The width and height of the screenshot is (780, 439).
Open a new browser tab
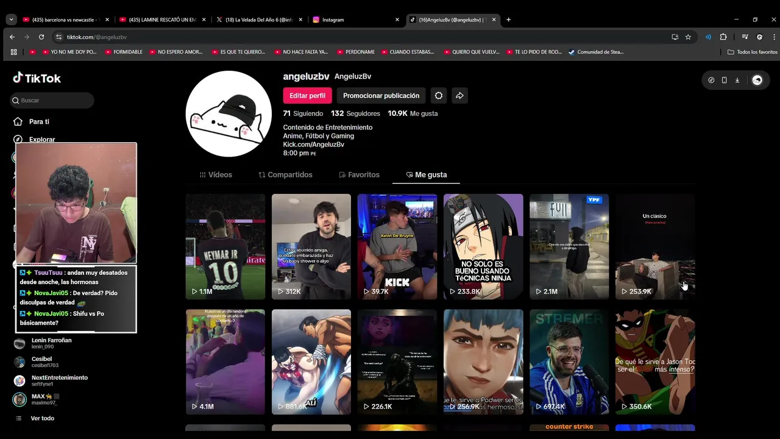[x=508, y=20]
